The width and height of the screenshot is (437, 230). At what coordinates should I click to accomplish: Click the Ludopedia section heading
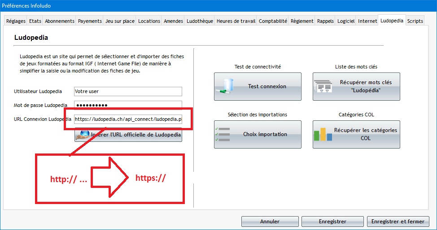pyautogui.click(x=31, y=38)
